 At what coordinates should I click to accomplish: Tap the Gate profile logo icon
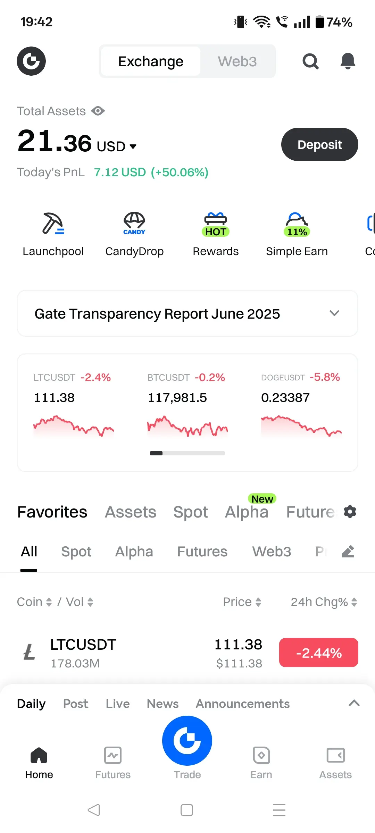coord(31,61)
